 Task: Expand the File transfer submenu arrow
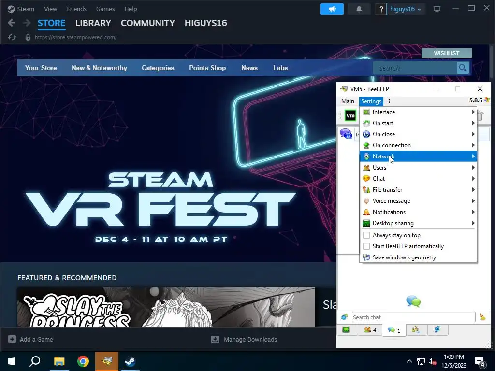(473, 189)
